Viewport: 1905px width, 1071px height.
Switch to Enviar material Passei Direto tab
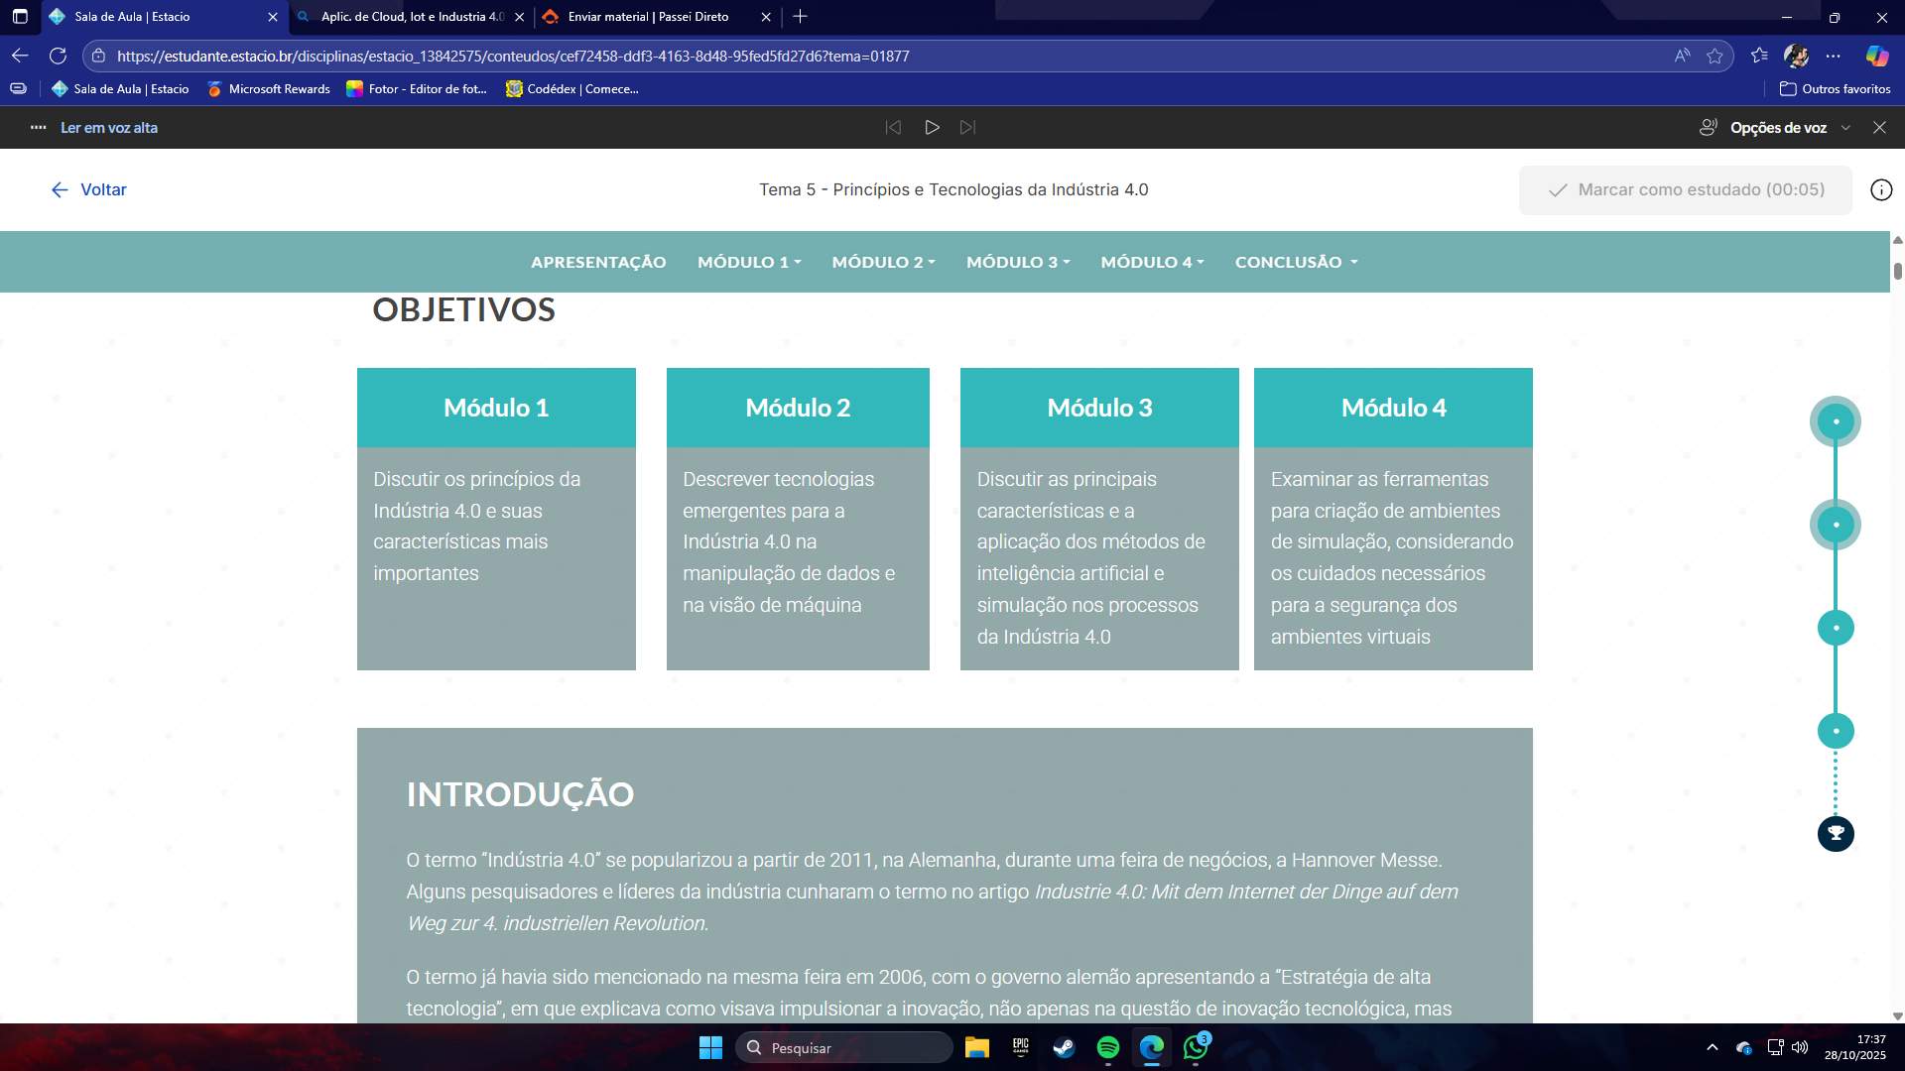click(x=648, y=17)
